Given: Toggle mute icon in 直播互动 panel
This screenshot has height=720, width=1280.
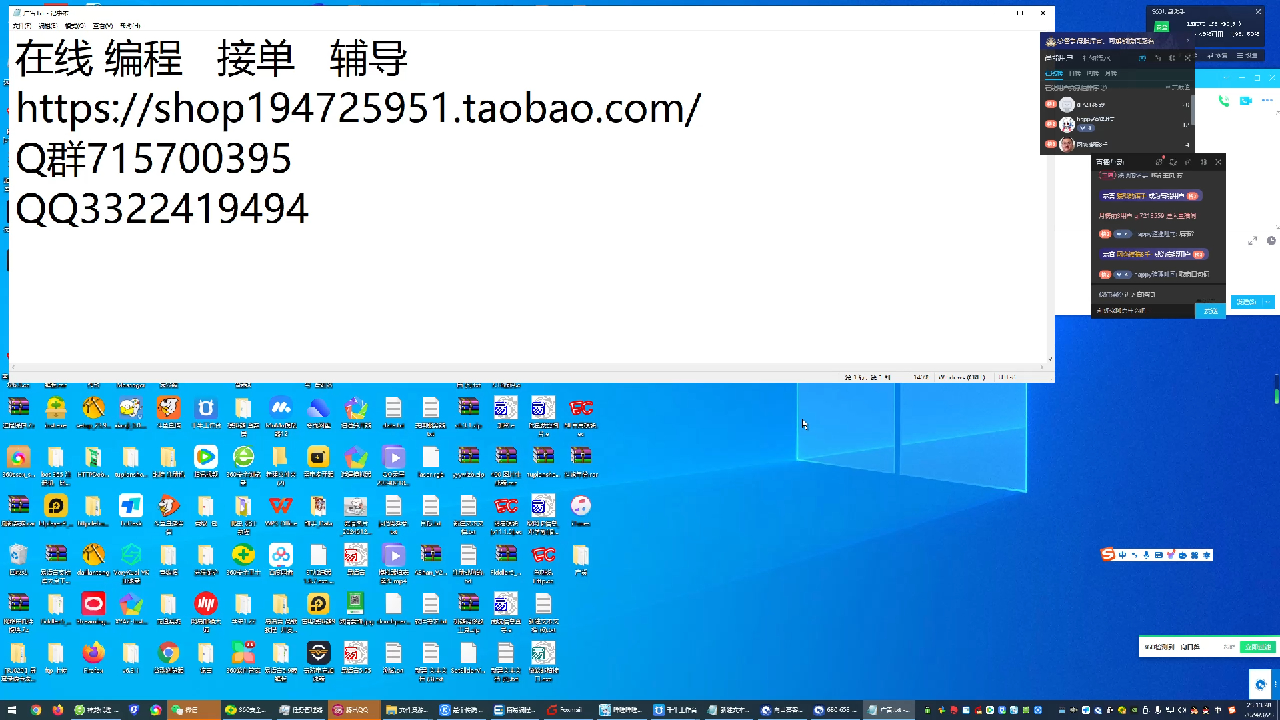Looking at the screenshot, I should click(x=1173, y=162).
